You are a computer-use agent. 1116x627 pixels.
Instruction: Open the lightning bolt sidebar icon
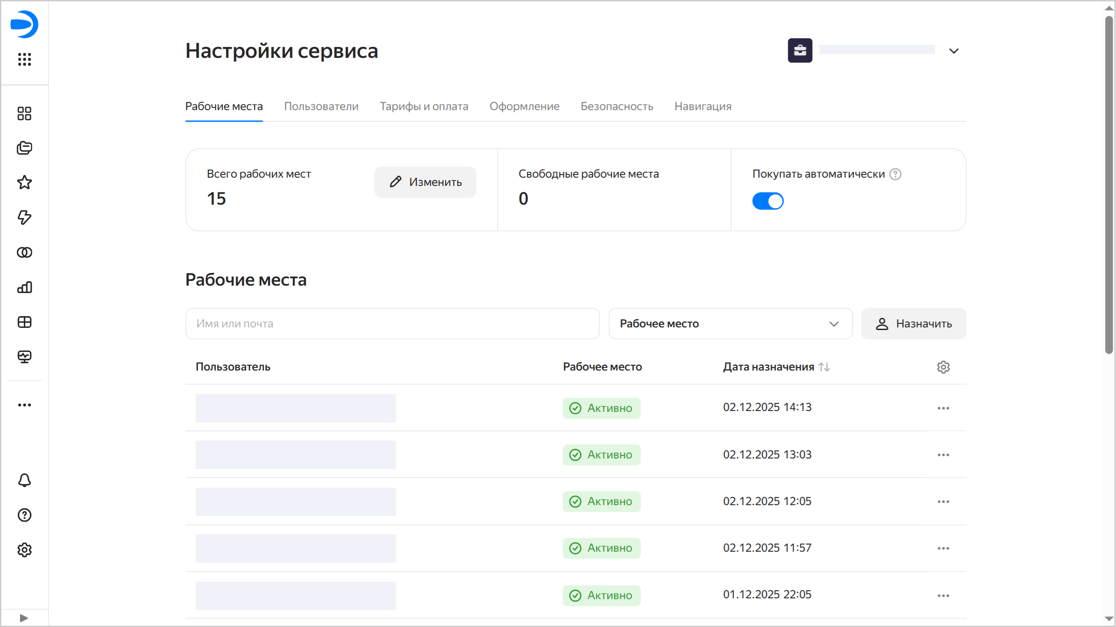(x=24, y=217)
